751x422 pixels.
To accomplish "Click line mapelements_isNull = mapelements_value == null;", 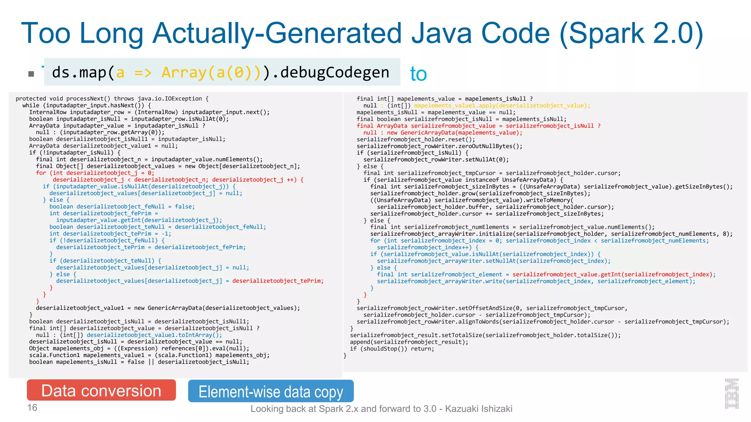I will [x=436, y=112].
